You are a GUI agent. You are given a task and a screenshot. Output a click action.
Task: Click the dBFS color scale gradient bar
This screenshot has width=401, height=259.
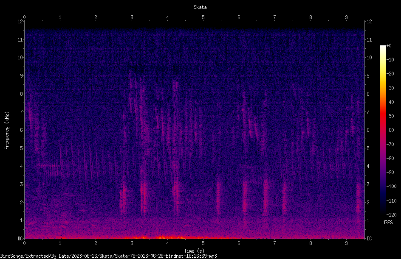pyautogui.click(x=383, y=130)
